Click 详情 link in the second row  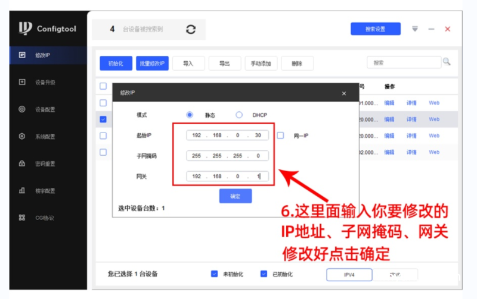click(x=411, y=119)
